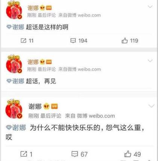Tap the 谢娜 super topic diamond tag in first post

pos(15,27)
